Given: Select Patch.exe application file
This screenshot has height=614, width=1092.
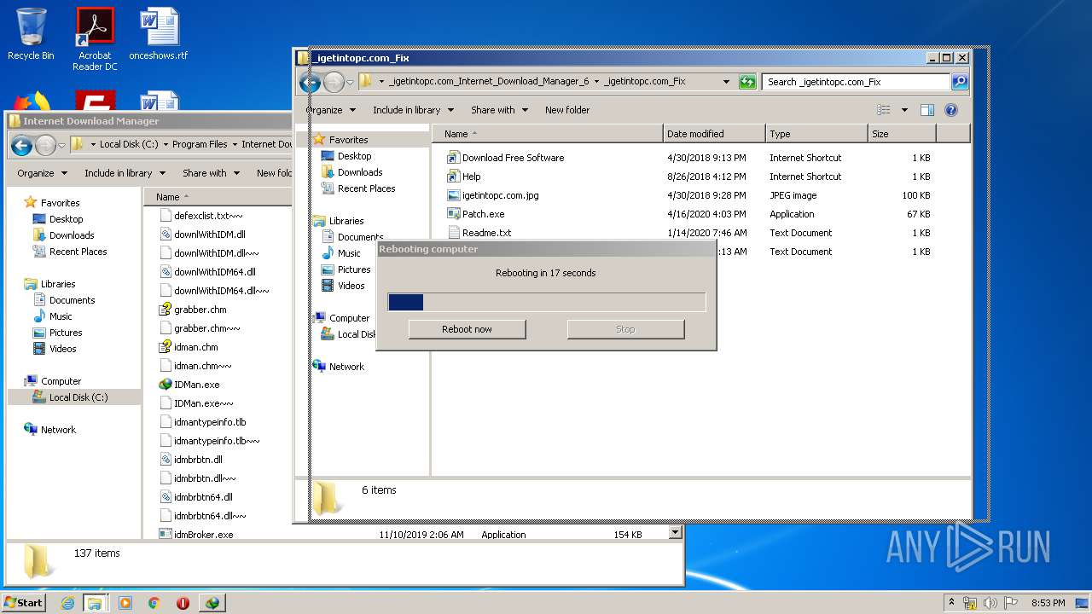Looking at the screenshot, I should 475,214.
